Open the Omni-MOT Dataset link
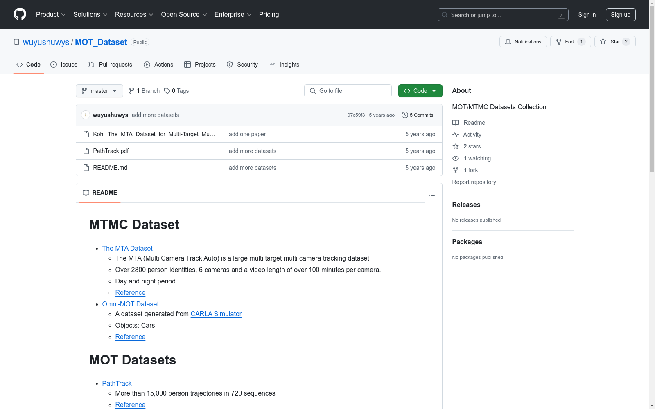 [131, 304]
